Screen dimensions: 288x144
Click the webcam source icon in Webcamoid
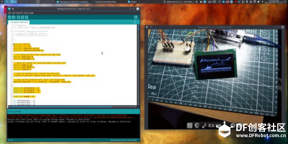tap(197, 126)
